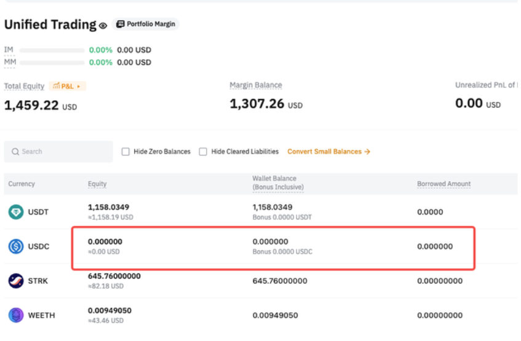Click the P&L chart icon
Image resolution: width=521 pixels, height=341 pixels.
56,87
